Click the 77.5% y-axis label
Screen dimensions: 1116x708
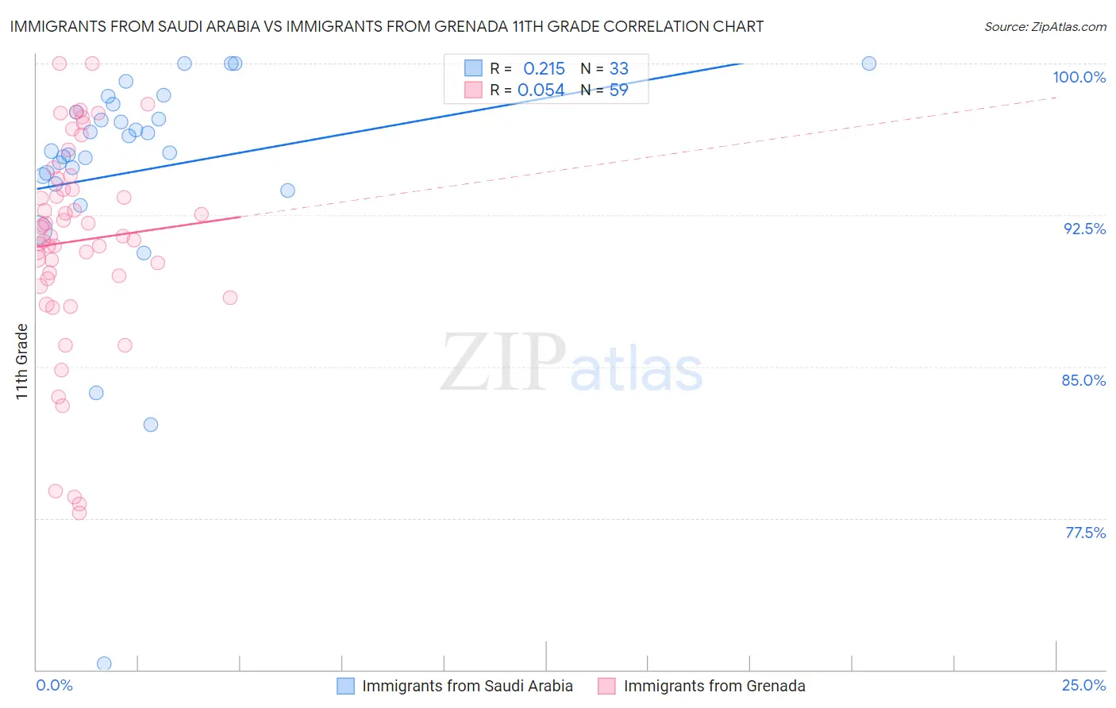[1085, 533]
